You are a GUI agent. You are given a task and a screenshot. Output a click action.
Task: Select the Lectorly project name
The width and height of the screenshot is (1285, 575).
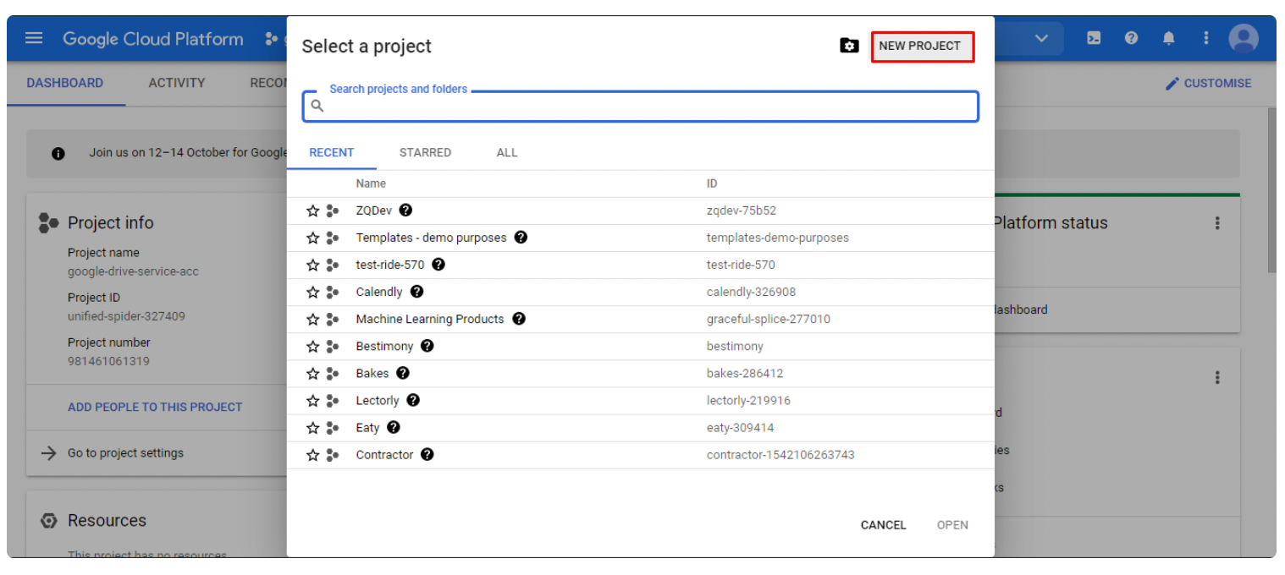[x=378, y=400]
